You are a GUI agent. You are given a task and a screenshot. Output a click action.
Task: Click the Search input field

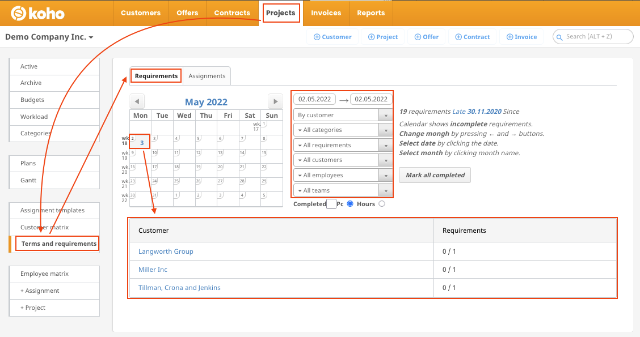coord(593,37)
